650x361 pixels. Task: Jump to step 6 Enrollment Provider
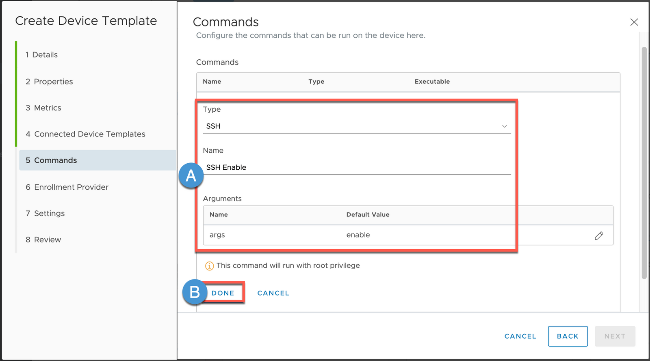67,187
